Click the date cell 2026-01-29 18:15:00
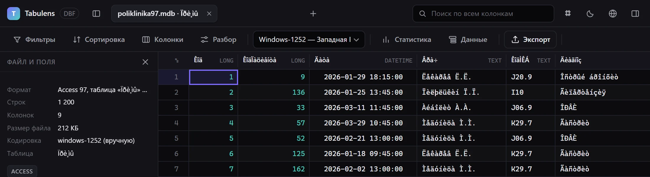 pos(363,77)
